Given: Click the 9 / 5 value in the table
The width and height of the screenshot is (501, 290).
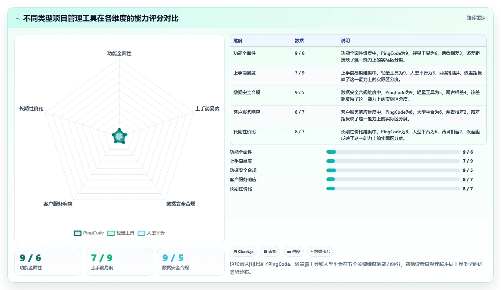Looking at the screenshot, I should tap(300, 93).
